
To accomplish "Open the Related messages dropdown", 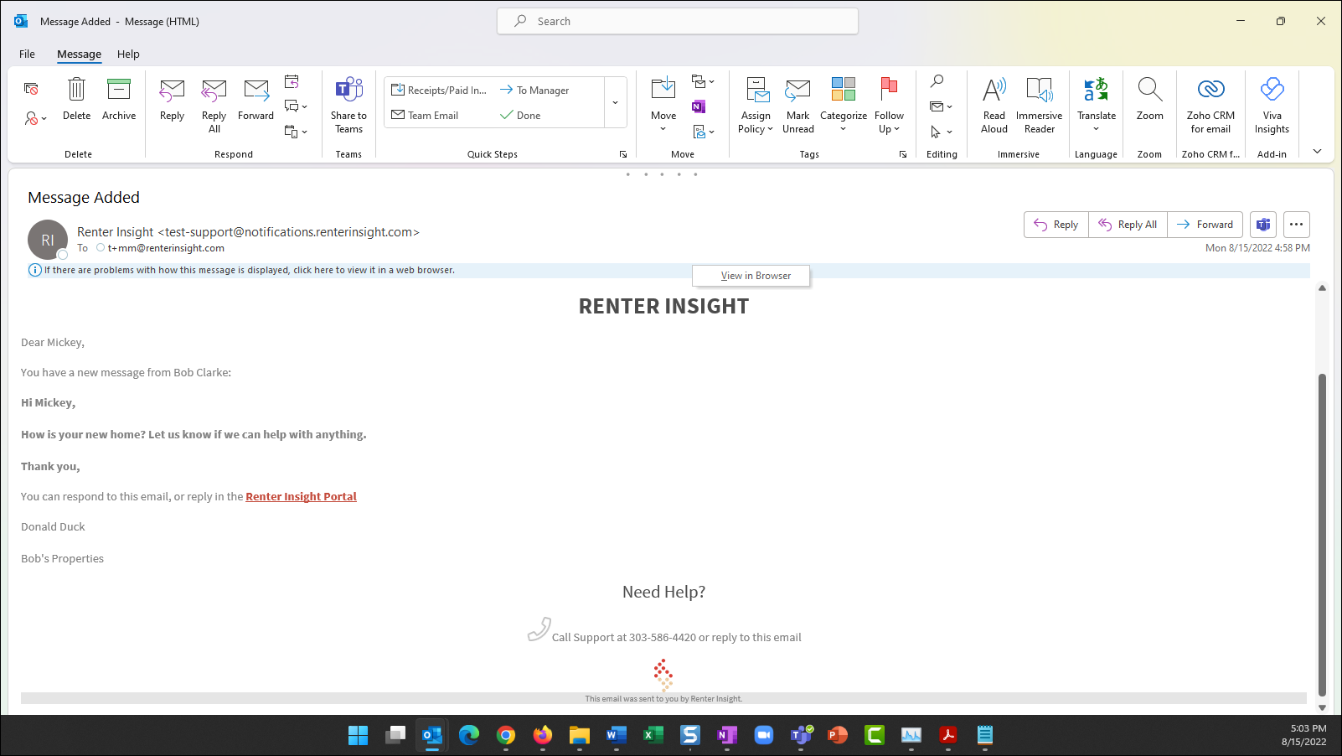I will point(942,106).
